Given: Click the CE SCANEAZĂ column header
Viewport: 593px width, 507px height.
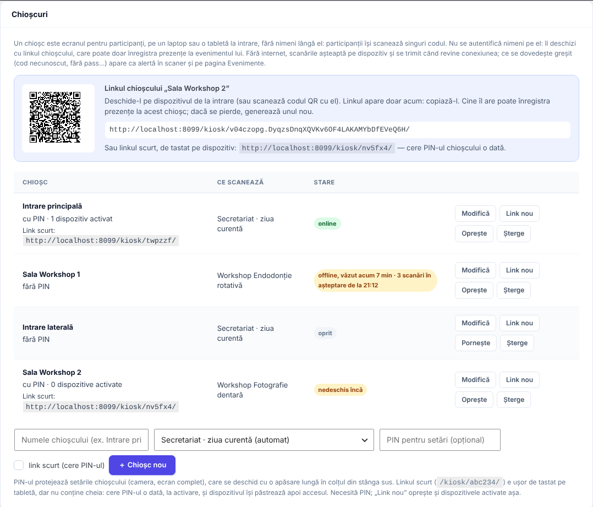Looking at the screenshot, I should coord(240,182).
